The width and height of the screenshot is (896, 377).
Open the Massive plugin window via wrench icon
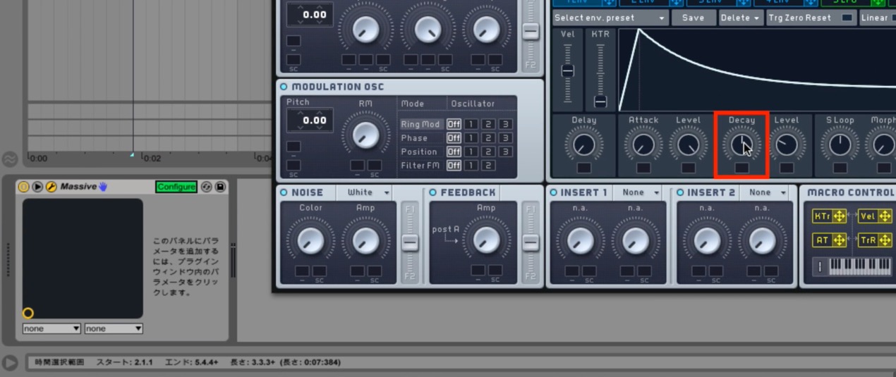(51, 187)
